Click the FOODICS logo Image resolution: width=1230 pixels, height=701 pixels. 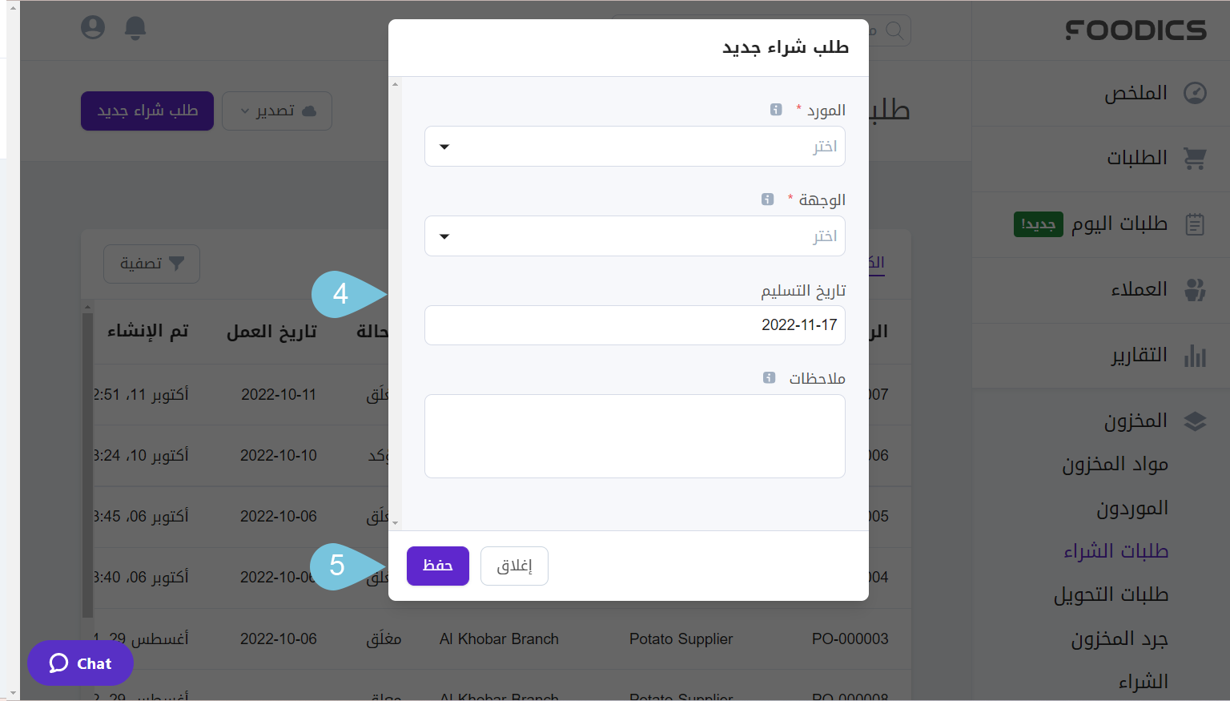pyautogui.click(x=1136, y=30)
